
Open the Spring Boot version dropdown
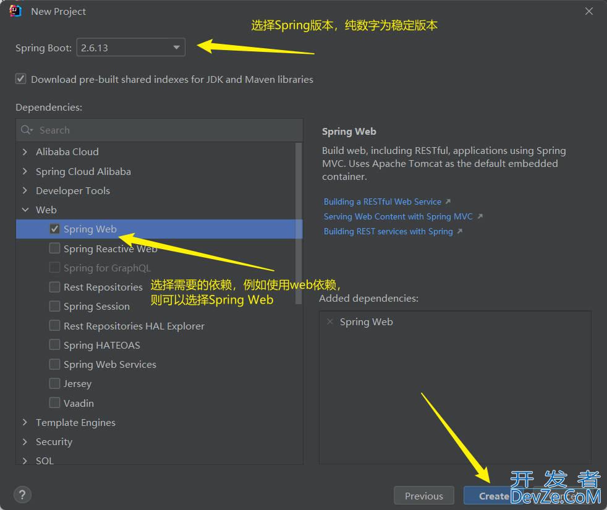tap(131, 47)
